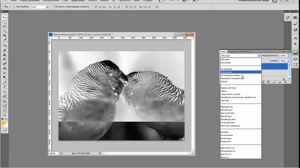Image resolution: width=300 pixels, height=168 pixels.
Task: Click Distribute top edges icon in options bar
Action: pos(126,7)
